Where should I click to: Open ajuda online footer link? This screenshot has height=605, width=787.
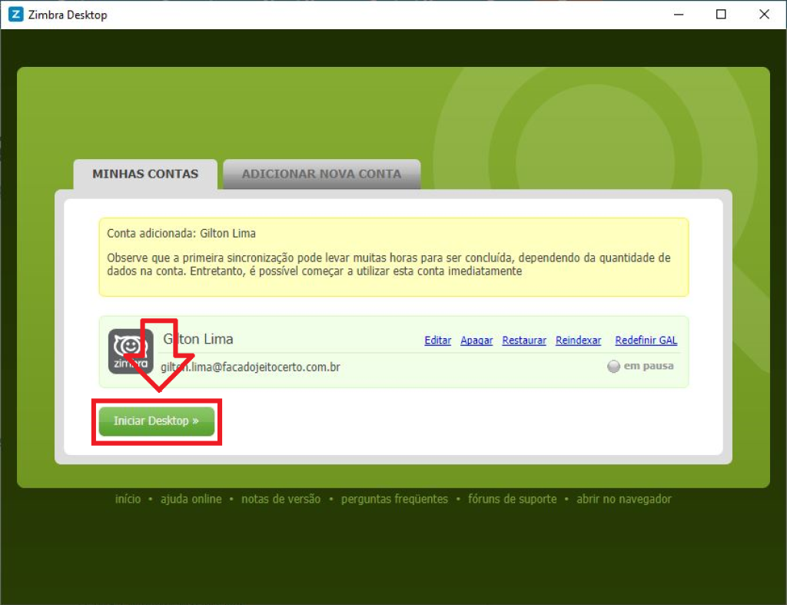191,499
